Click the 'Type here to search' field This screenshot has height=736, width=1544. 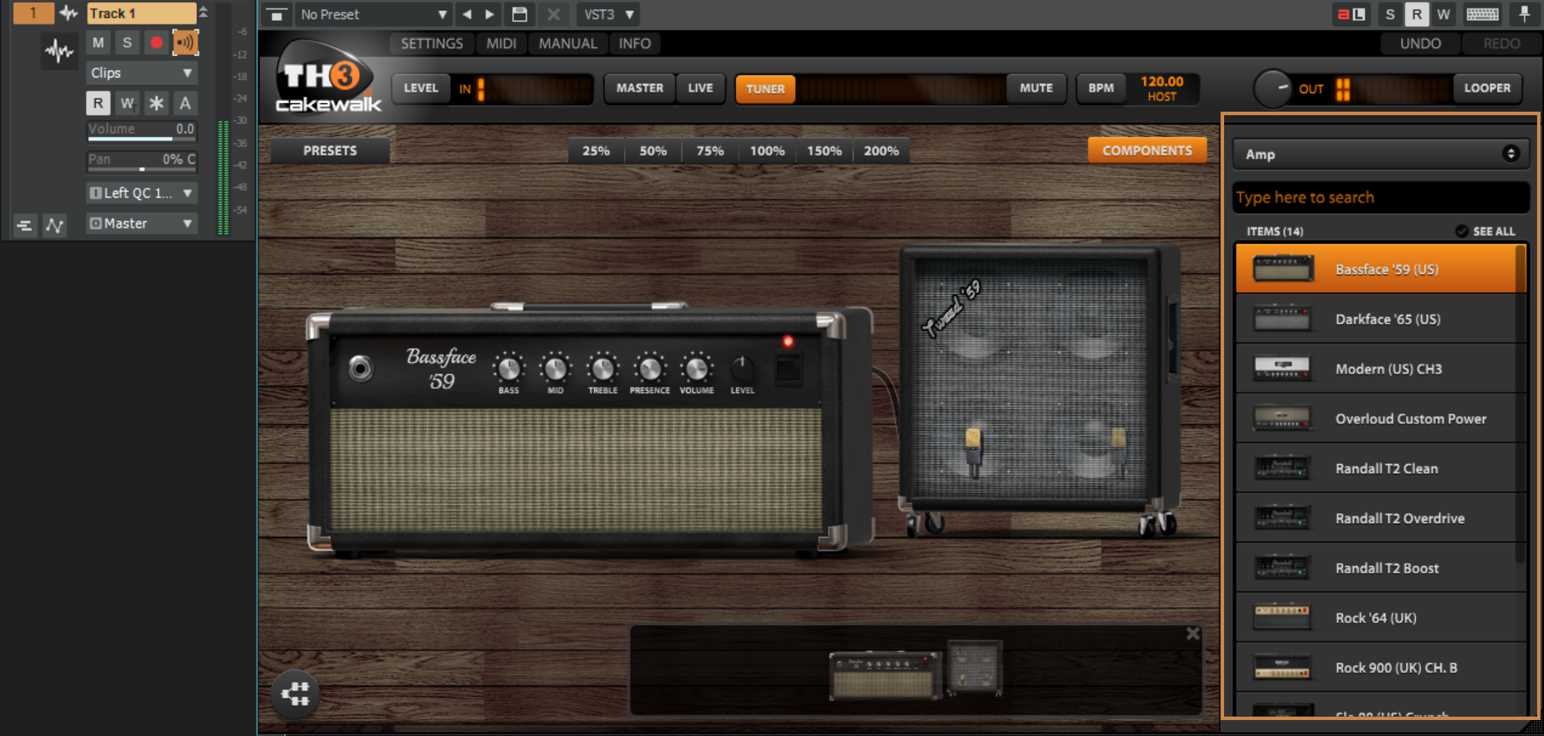point(1380,198)
